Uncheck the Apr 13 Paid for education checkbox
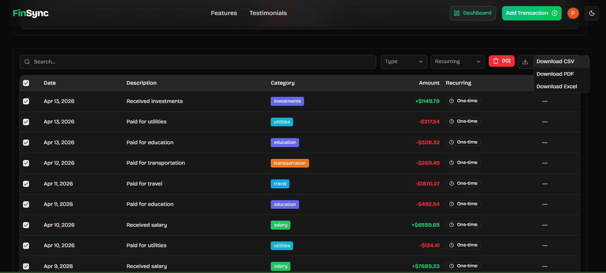Viewport: 606px width, 273px height. (26, 142)
